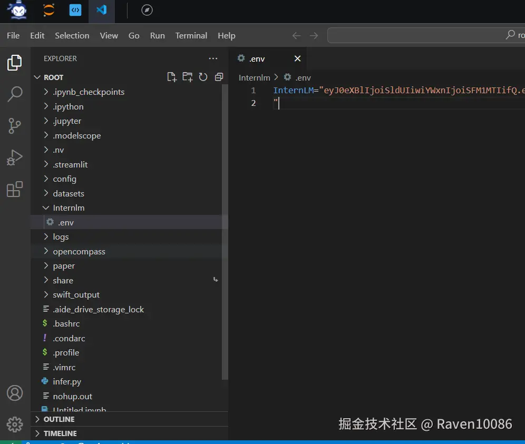This screenshot has width=525, height=444.
Task: Open the Extensions view
Action: tap(15, 189)
